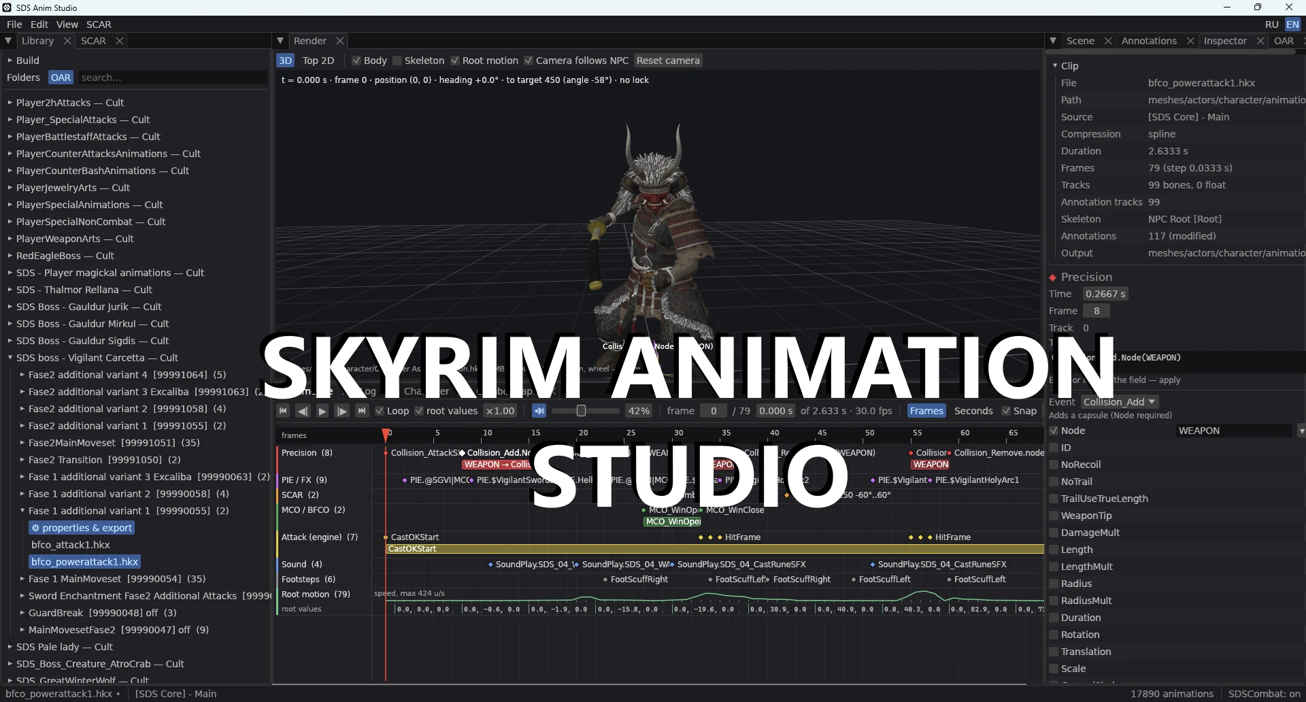Open properties & export gear item
This screenshot has height=702, width=1306.
point(82,528)
